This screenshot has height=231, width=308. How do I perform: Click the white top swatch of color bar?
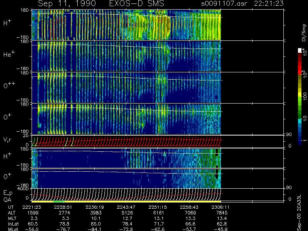(300, 50)
